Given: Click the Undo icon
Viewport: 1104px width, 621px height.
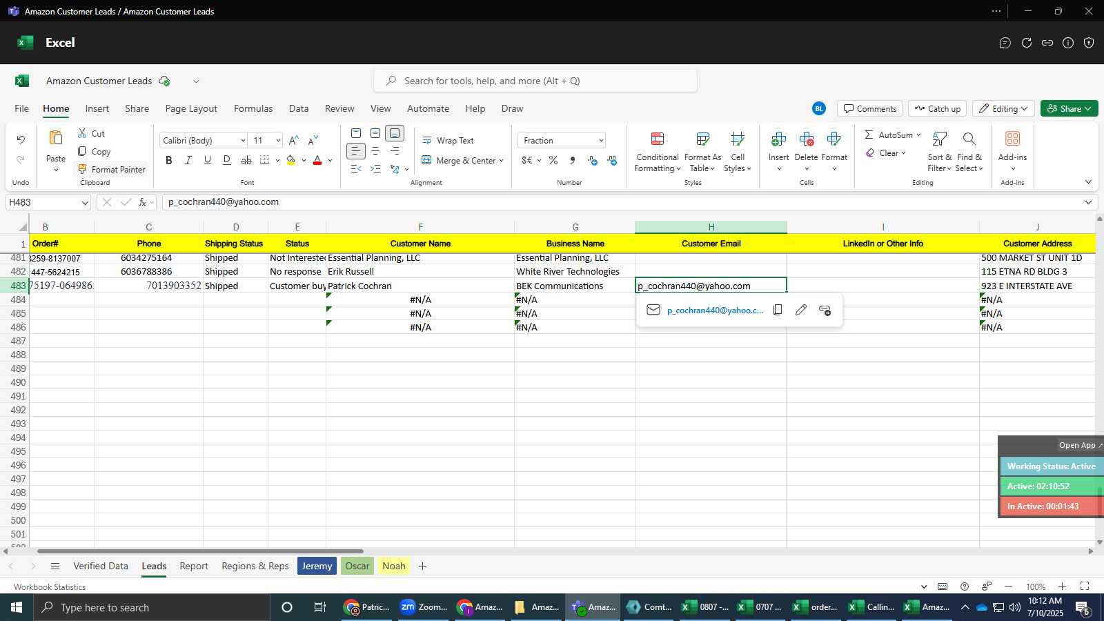Looking at the screenshot, I should point(21,140).
